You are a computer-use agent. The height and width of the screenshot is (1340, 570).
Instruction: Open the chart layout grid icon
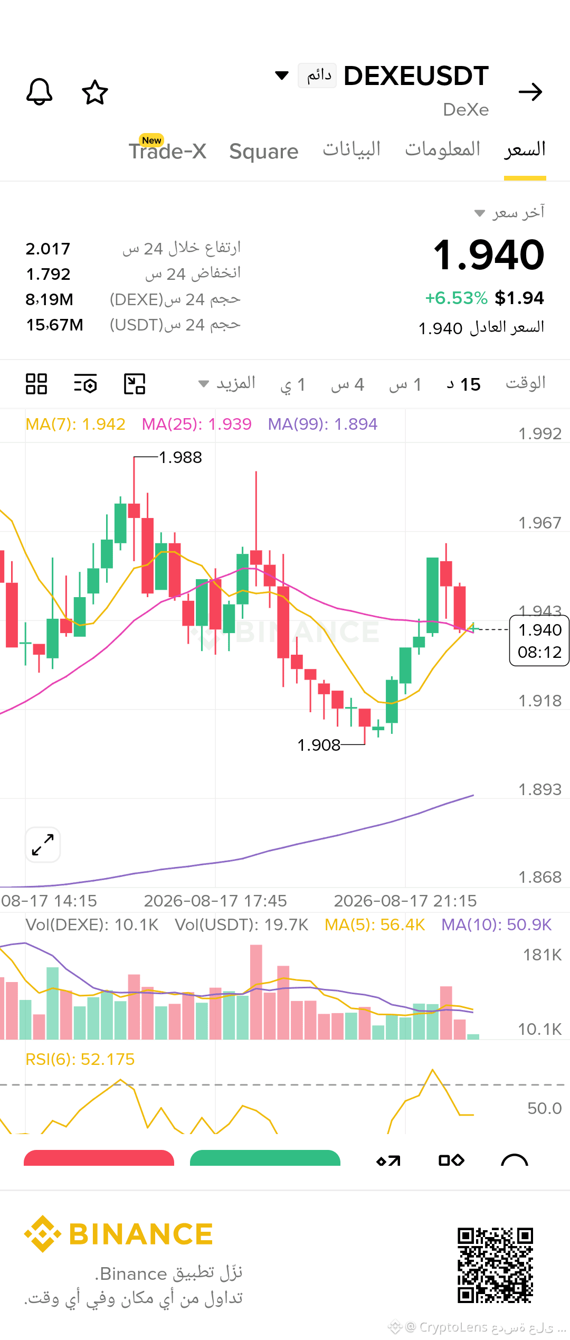[36, 384]
